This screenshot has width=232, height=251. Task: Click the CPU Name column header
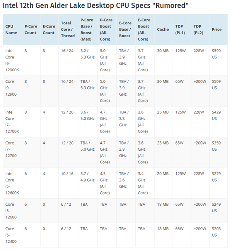(x=11, y=29)
